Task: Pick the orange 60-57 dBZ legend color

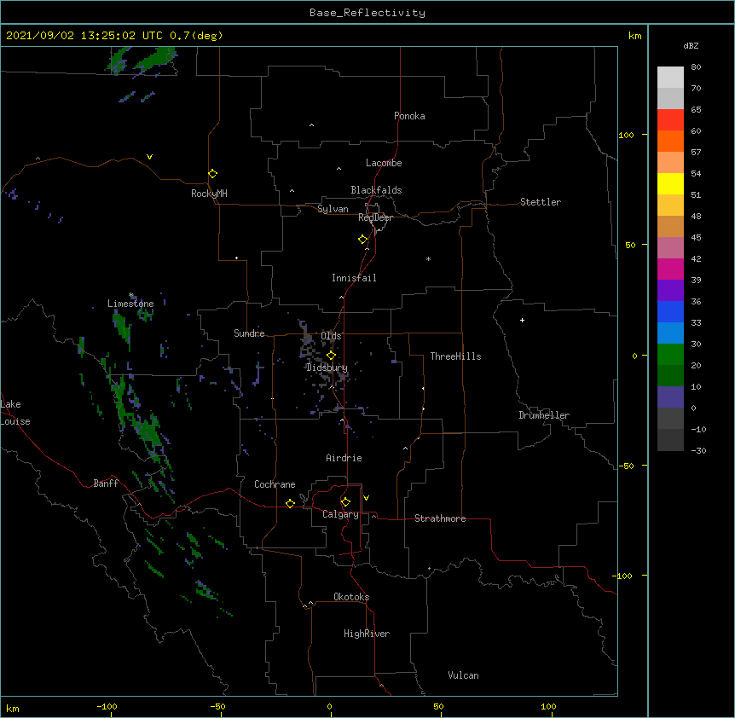Action: [x=670, y=141]
